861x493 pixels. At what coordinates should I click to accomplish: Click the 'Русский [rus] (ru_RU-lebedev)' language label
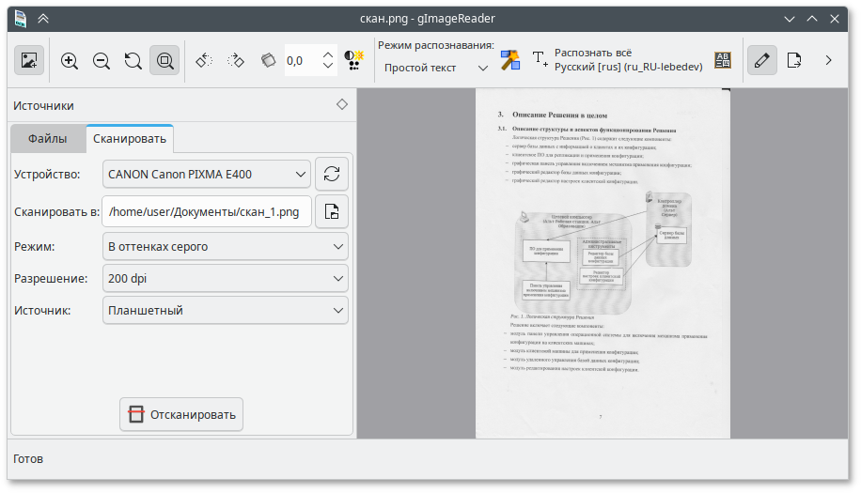628,67
